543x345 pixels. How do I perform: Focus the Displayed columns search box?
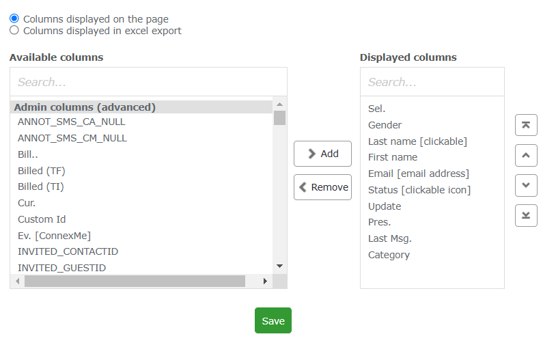[432, 82]
